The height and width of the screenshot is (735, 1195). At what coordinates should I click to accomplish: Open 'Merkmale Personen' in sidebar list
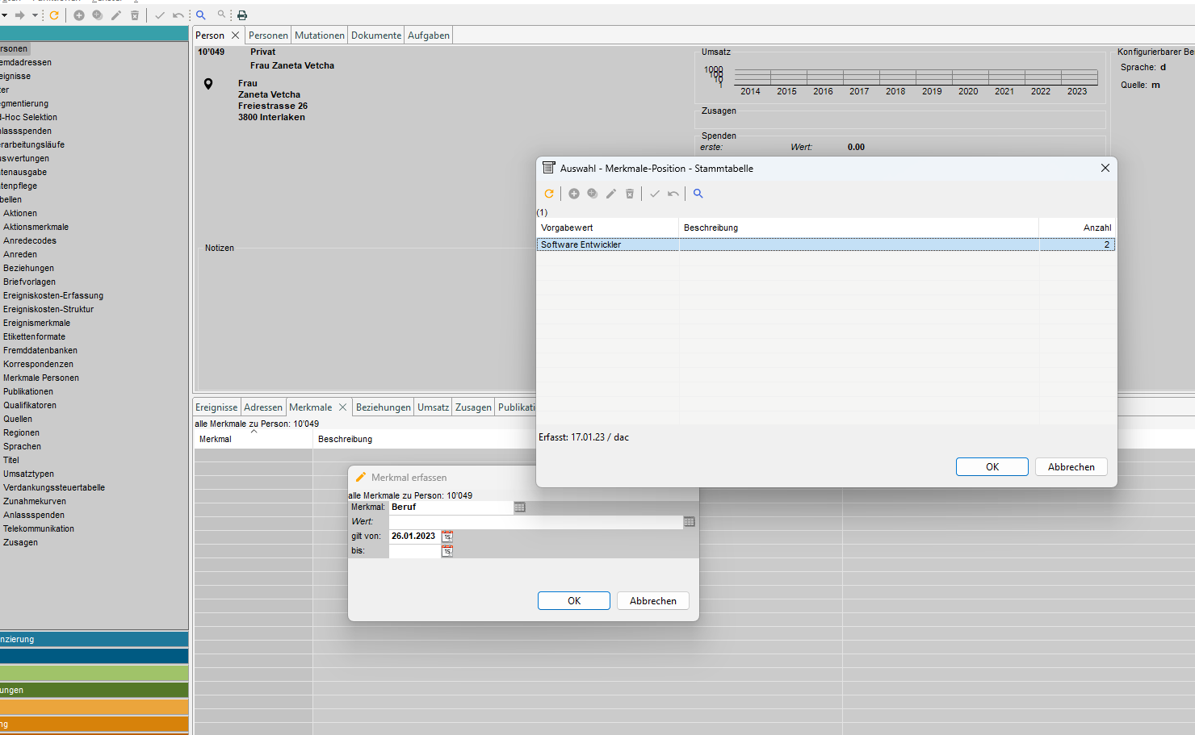point(41,378)
